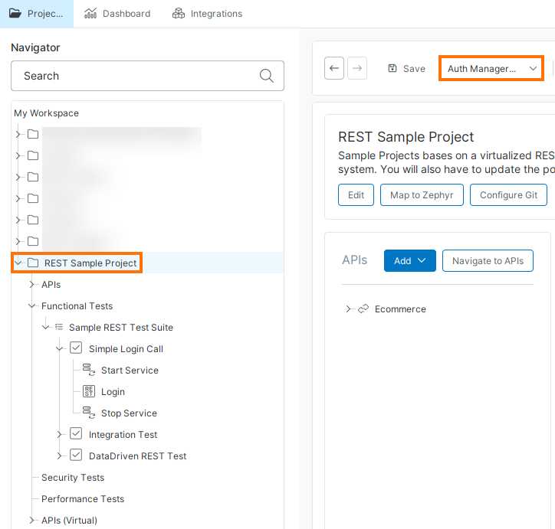
Task: Click the Save label in the toolbar
Action: (414, 69)
